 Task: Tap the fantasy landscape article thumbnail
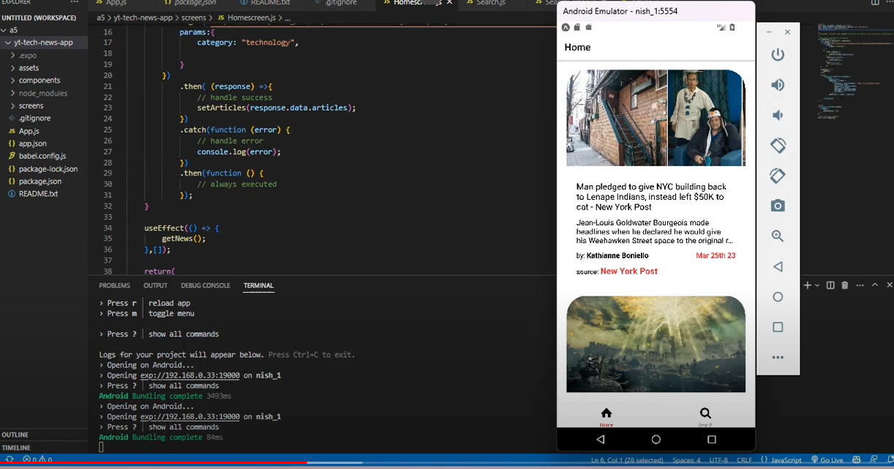656,344
